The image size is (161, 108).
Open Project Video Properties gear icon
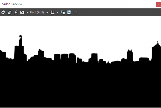click(3, 13)
